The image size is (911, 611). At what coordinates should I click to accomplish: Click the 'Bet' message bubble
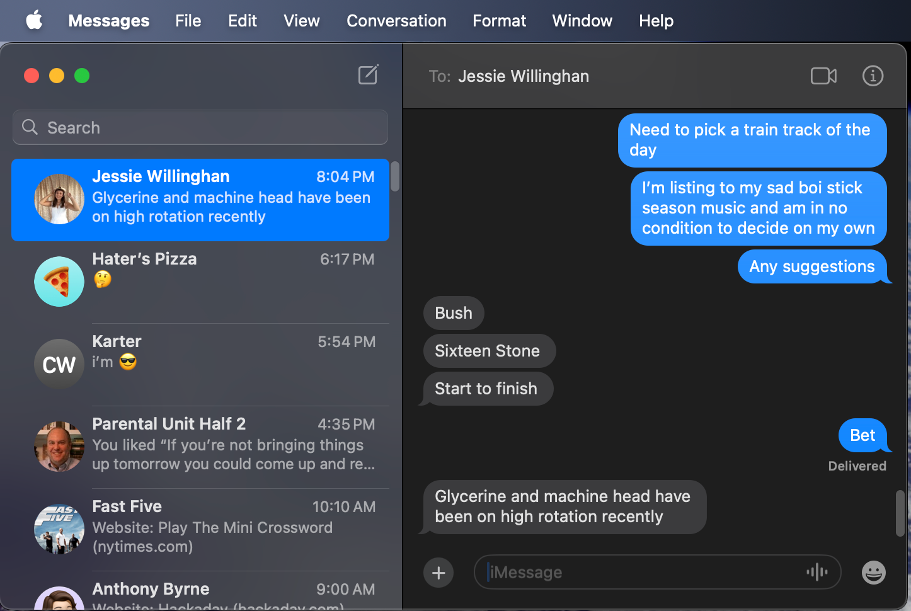(862, 435)
